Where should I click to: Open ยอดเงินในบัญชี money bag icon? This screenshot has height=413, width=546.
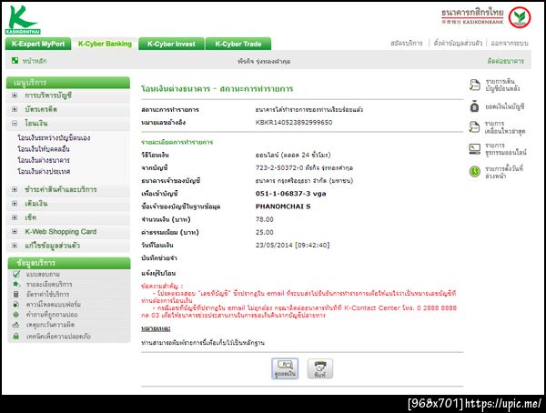click(475, 106)
